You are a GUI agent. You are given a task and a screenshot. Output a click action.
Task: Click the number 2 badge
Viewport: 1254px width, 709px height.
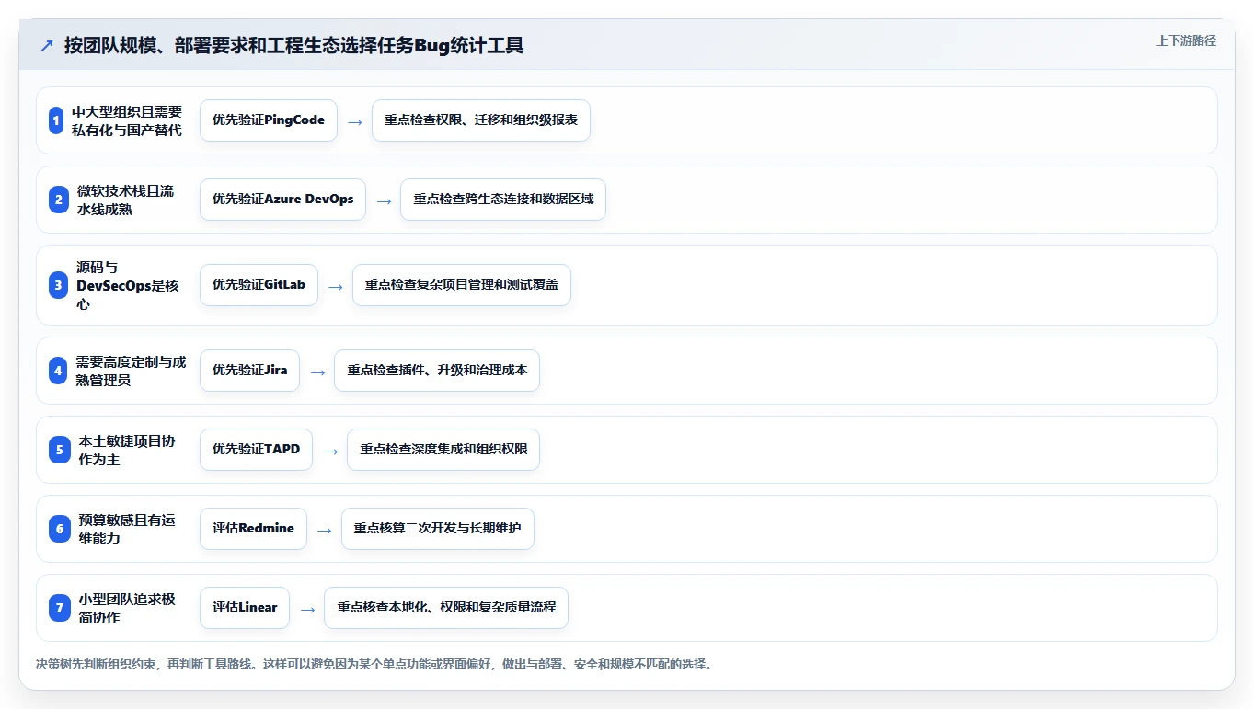pyautogui.click(x=59, y=200)
